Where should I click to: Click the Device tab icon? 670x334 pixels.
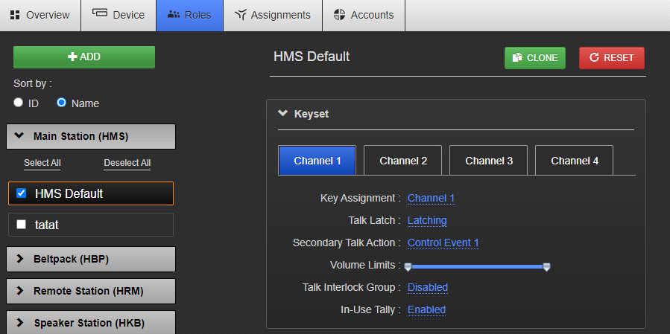tap(100, 14)
